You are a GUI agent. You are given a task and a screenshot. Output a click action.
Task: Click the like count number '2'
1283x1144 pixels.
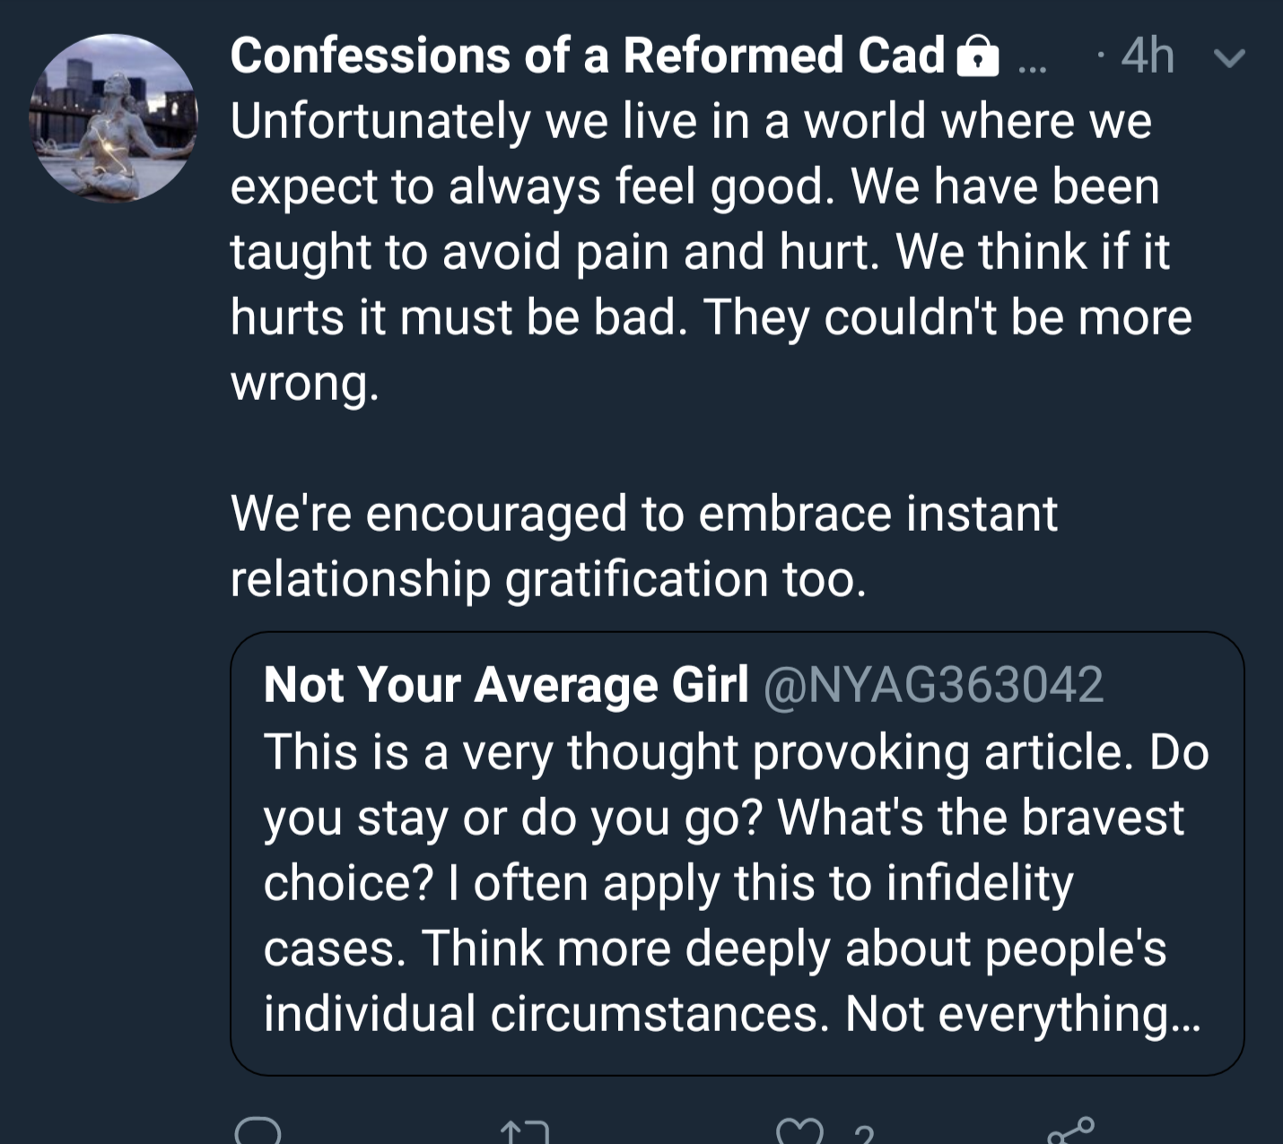pyautogui.click(x=863, y=1135)
